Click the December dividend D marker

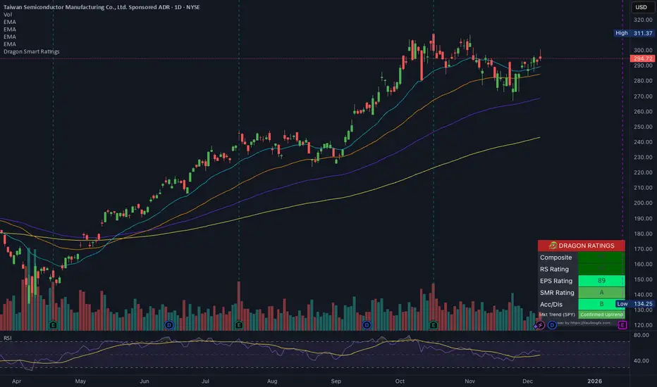click(552, 324)
